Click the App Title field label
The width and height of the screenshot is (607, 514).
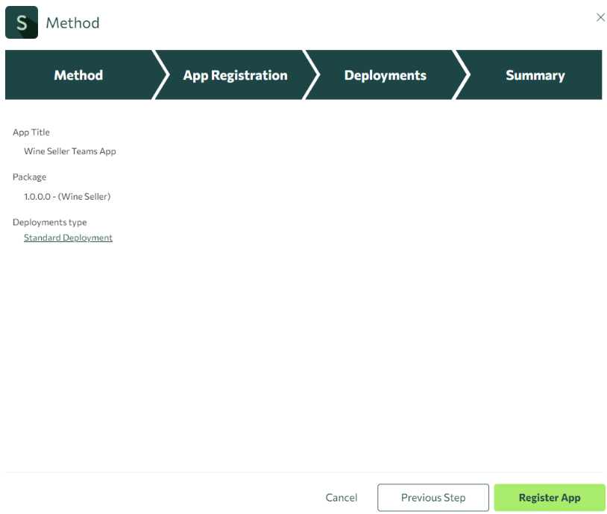click(x=31, y=132)
